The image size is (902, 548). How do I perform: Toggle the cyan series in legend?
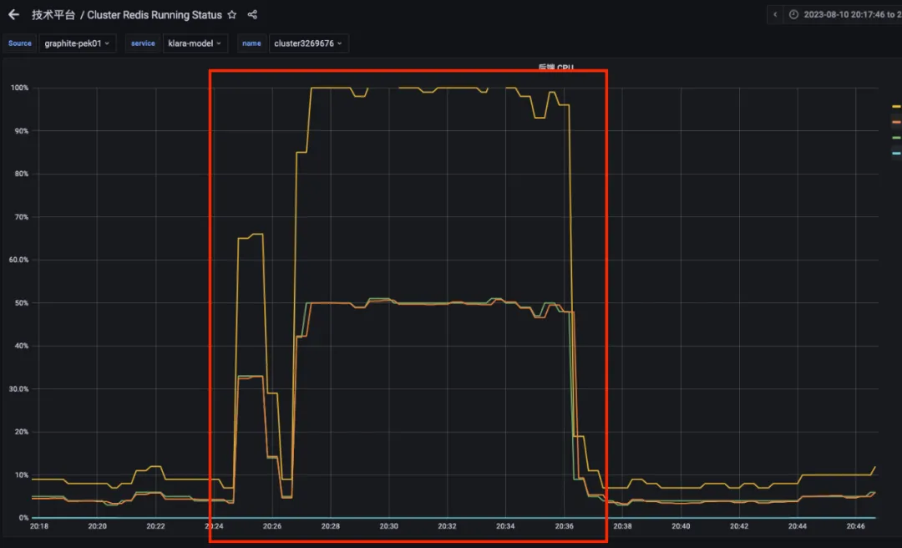[896, 153]
